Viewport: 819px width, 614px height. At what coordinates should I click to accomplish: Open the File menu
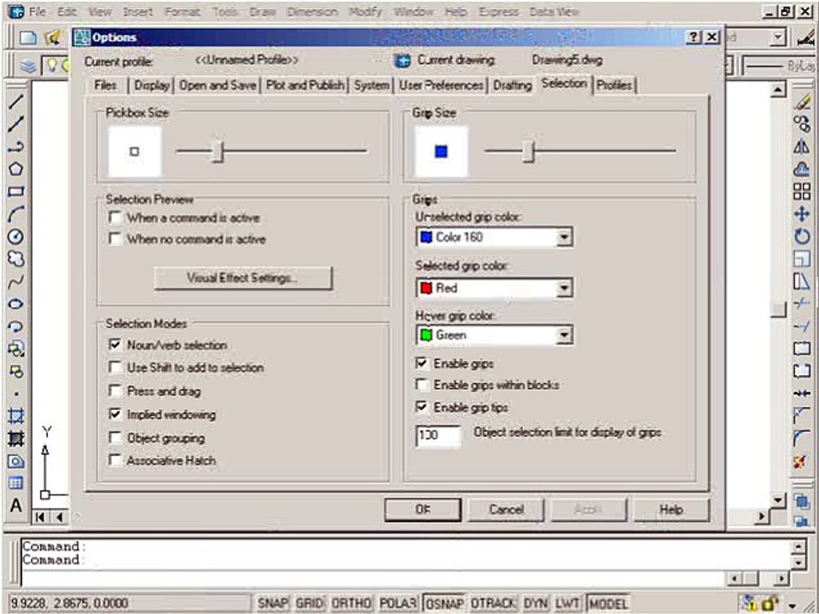[37, 11]
